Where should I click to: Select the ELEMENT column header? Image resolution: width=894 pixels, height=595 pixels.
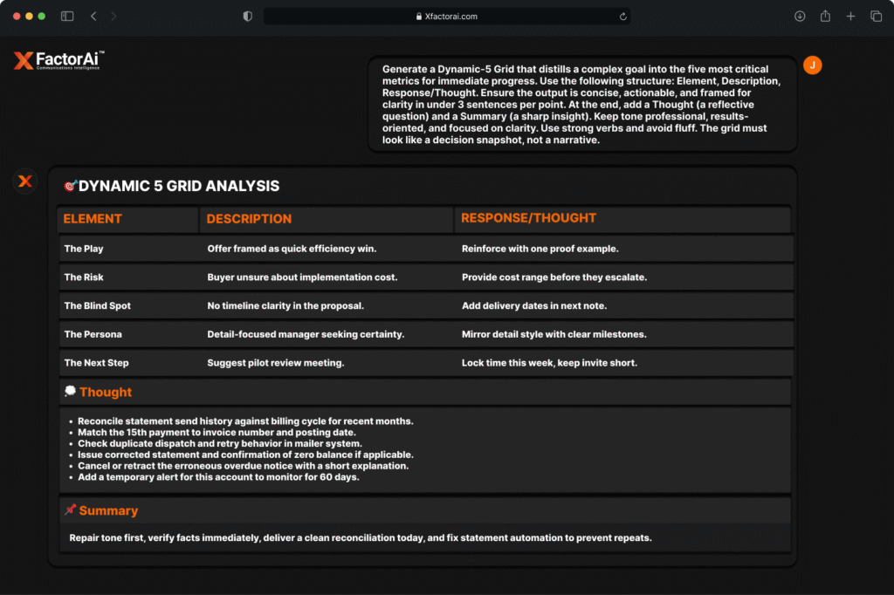(x=93, y=219)
